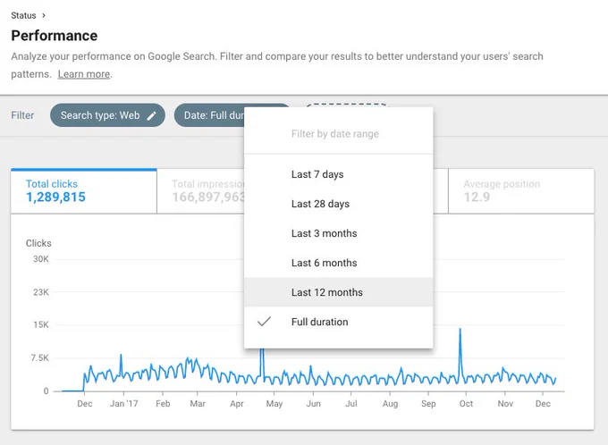Click the Jun x-axis label

pos(313,404)
